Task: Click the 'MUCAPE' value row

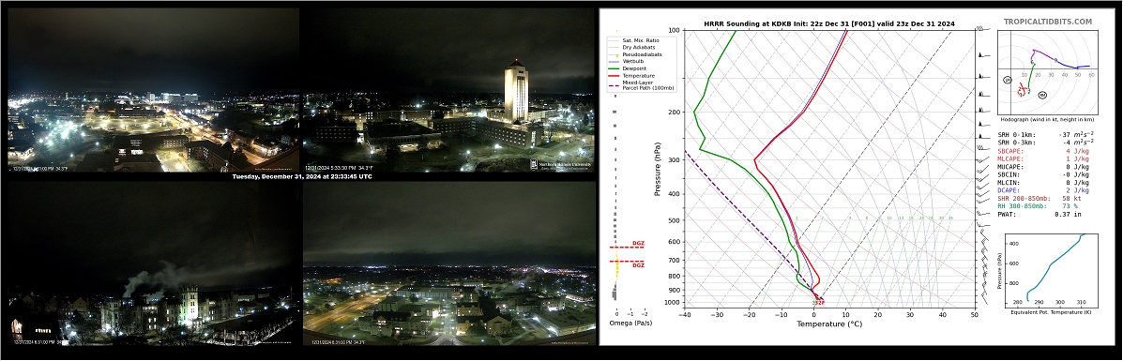Action: point(1043,166)
